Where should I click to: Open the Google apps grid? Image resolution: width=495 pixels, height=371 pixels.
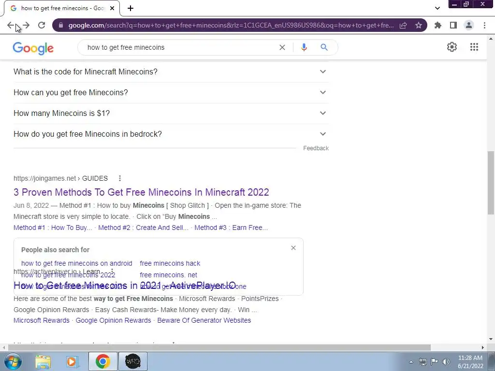pos(474,47)
